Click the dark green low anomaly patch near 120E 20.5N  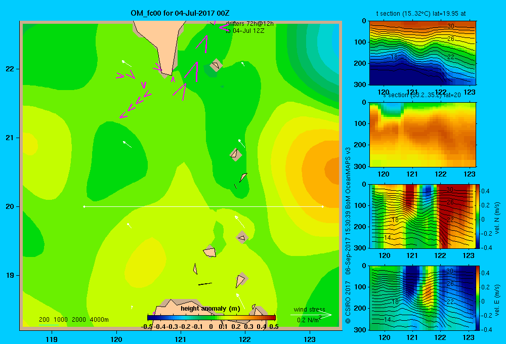click(116, 161)
